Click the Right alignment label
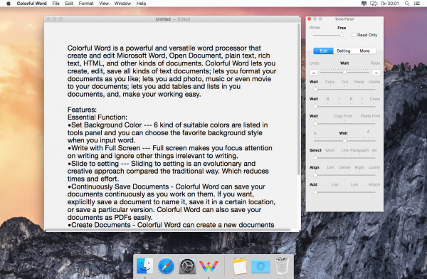 (359, 167)
